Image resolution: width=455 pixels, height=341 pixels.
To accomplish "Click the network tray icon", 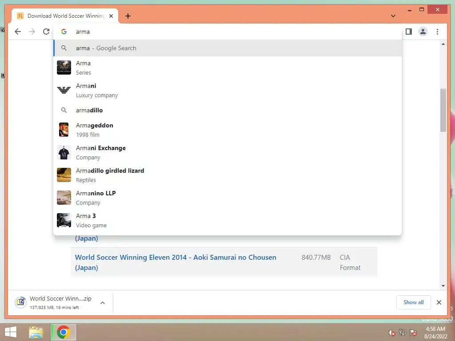I will 403,333.
